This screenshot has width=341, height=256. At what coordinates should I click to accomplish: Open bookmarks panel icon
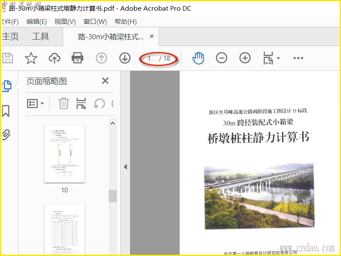coord(6,111)
